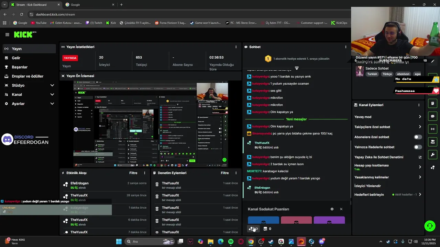The image size is (440, 247).
Task: Open Spotify from the taskbar
Action: click(231, 242)
